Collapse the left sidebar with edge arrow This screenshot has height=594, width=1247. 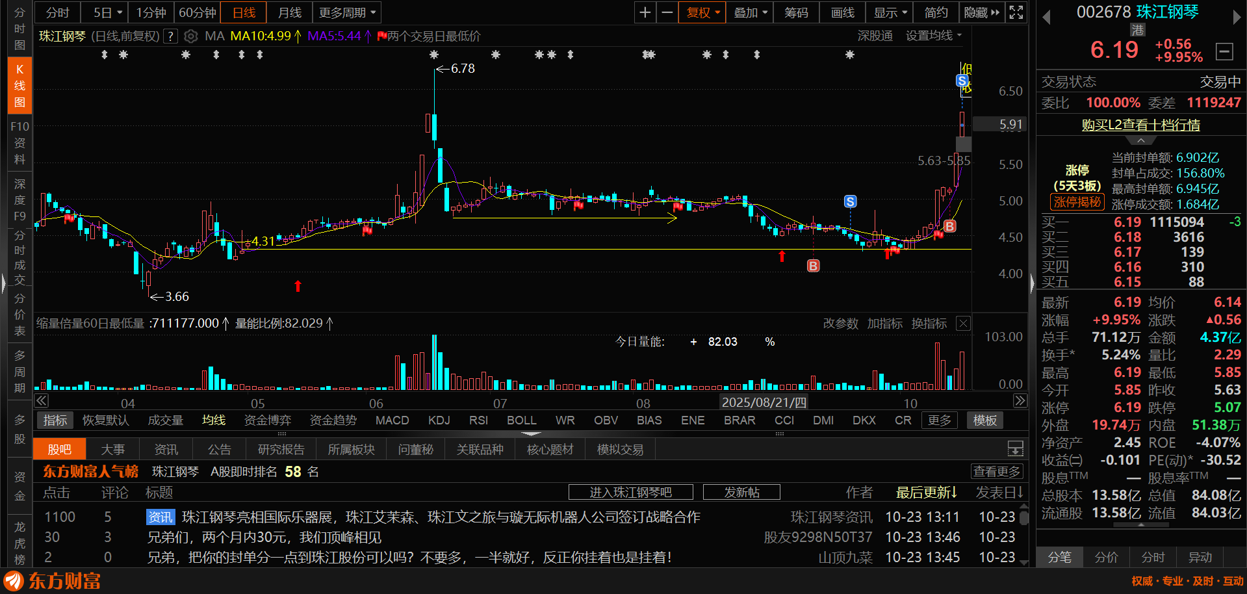[3, 283]
